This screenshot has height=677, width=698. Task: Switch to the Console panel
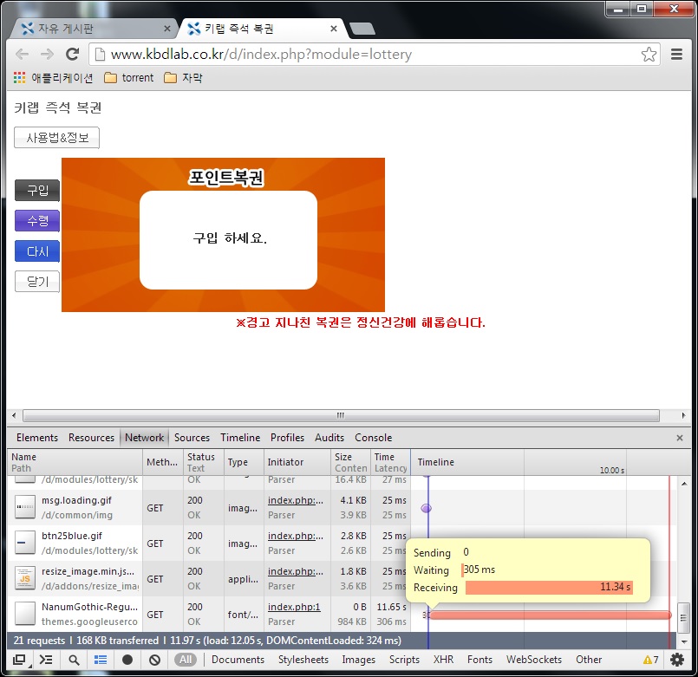pyautogui.click(x=374, y=438)
